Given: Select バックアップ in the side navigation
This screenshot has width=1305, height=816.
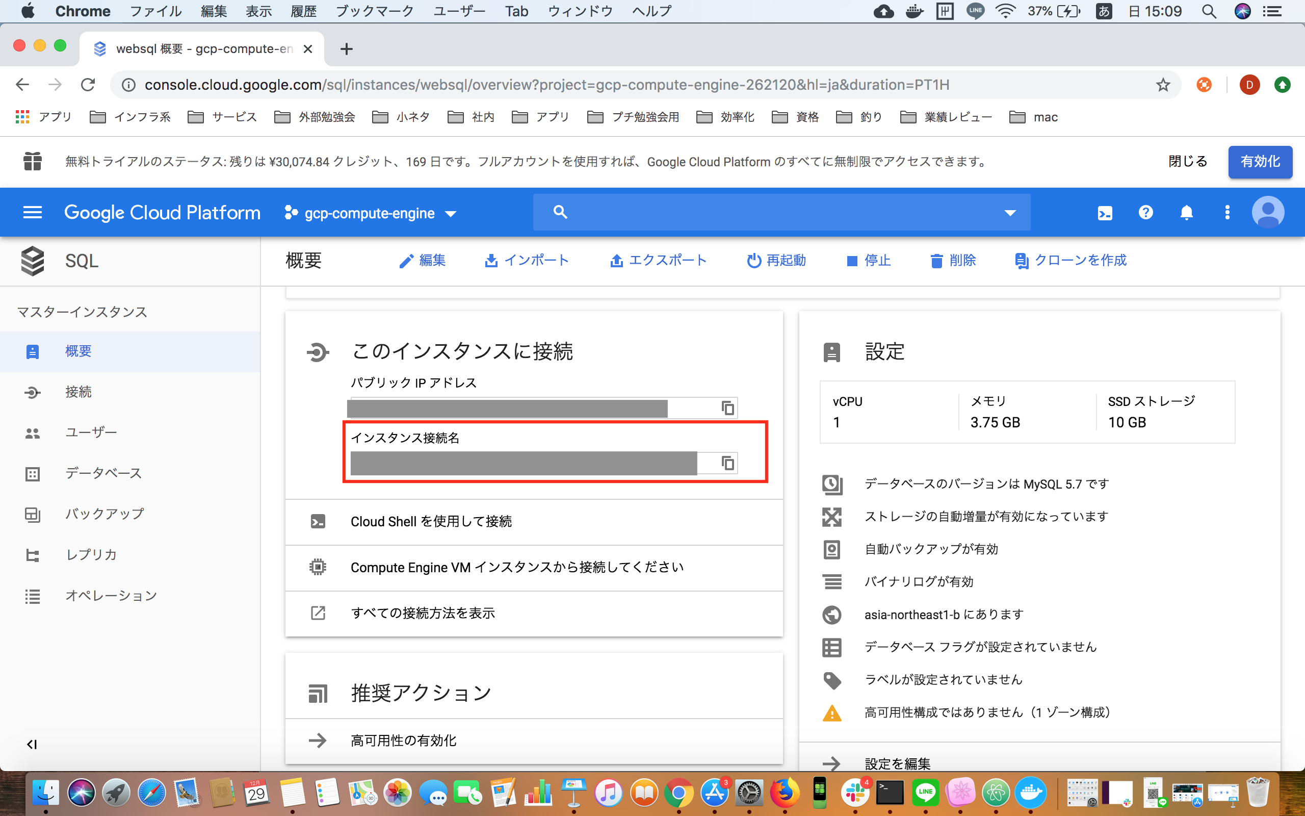Looking at the screenshot, I should [105, 514].
